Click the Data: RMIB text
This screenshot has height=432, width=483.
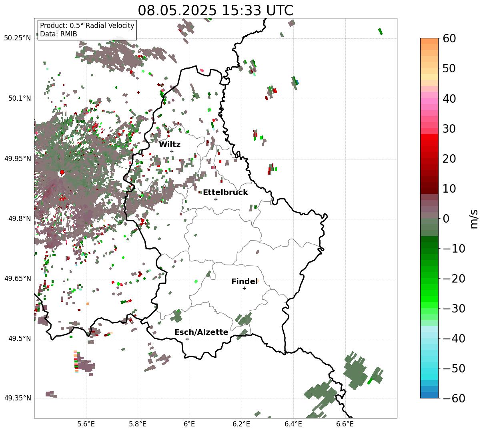tap(58, 34)
